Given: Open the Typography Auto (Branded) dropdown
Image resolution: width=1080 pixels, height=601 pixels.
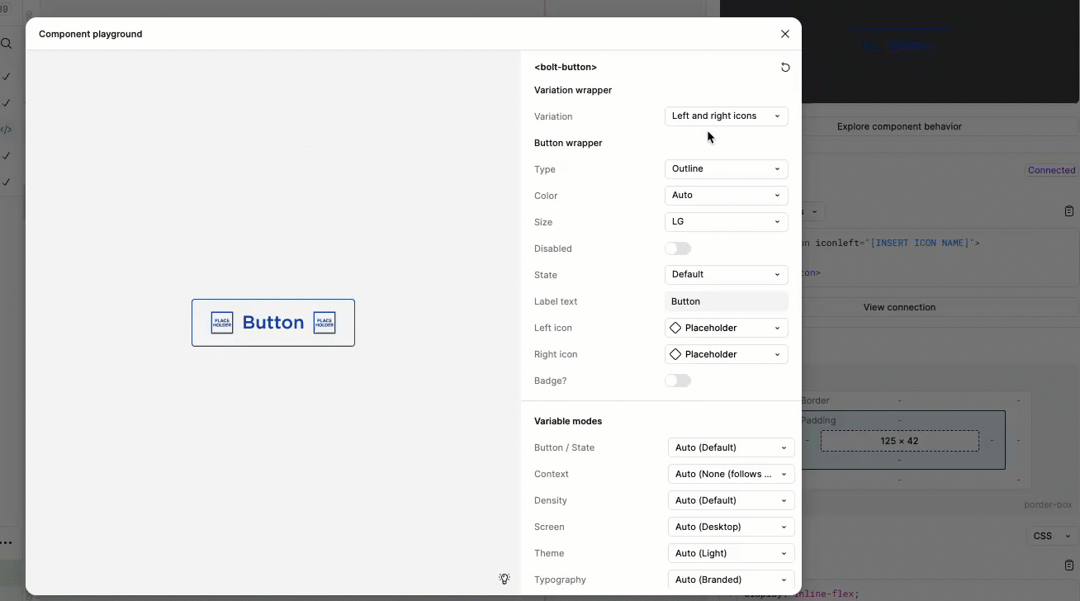Looking at the screenshot, I should [x=732, y=580].
